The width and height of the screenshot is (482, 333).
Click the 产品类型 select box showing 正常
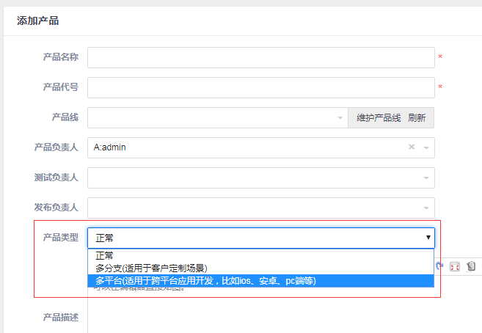pos(261,238)
